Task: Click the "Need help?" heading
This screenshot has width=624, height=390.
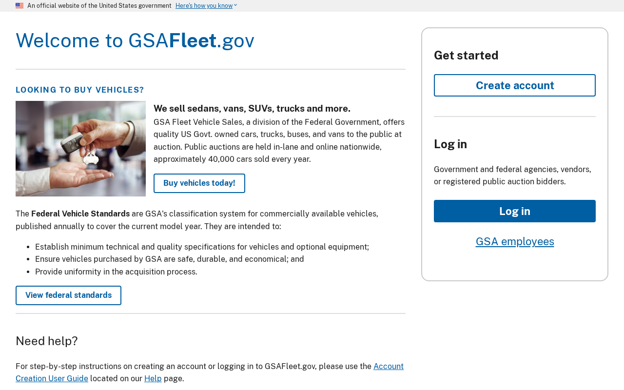Action: [x=47, y=341]
